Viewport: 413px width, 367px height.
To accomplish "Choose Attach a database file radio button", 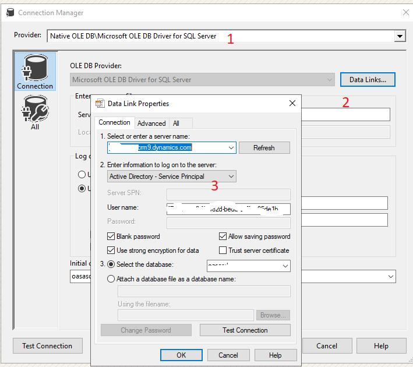I will [111, 278].
